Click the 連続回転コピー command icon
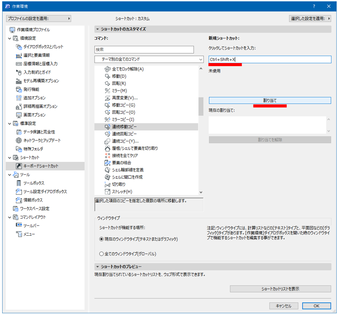 tap(107, 134)
